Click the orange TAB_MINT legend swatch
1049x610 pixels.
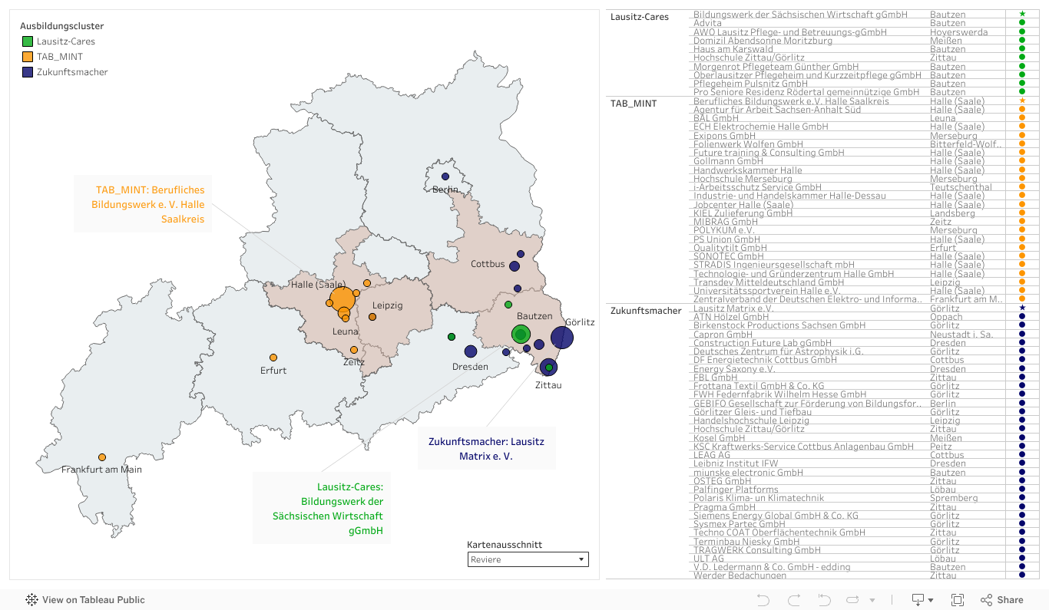(27, 57)
